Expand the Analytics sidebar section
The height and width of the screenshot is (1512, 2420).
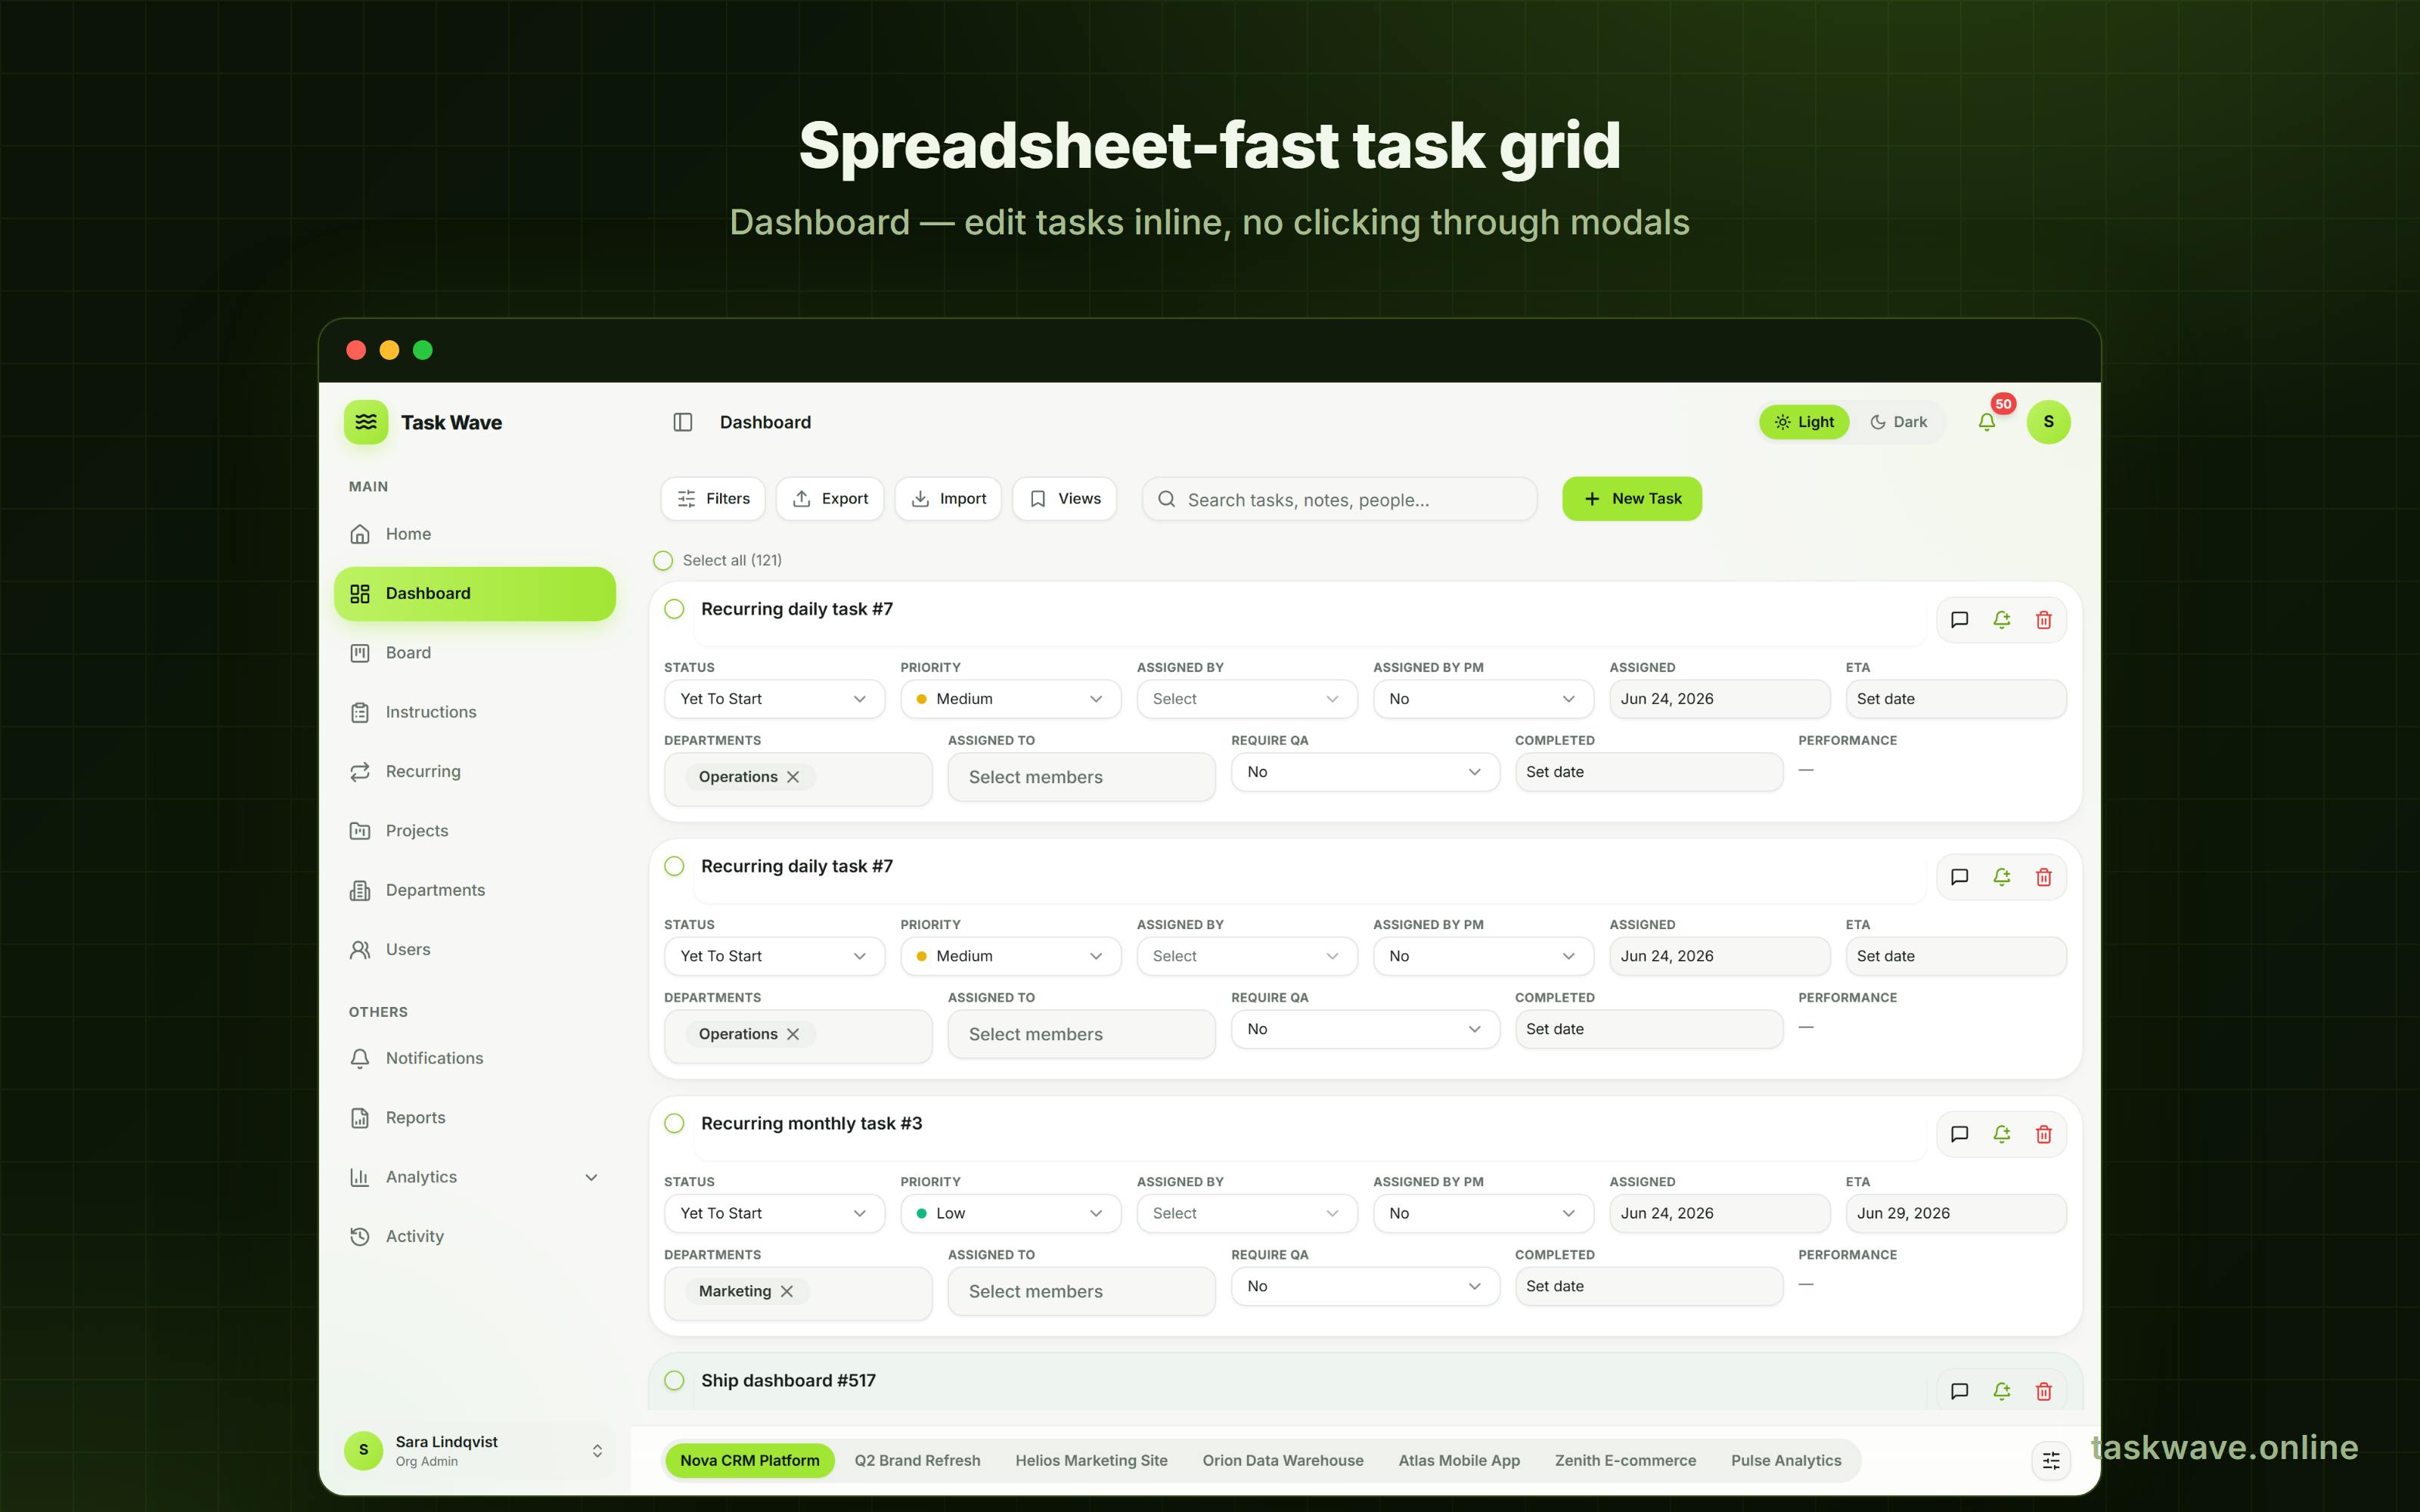point(475,1177)
